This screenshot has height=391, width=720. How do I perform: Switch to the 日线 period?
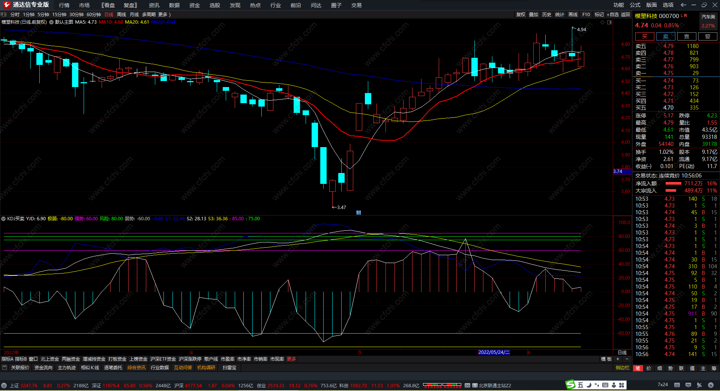click(x=109, y=15)
